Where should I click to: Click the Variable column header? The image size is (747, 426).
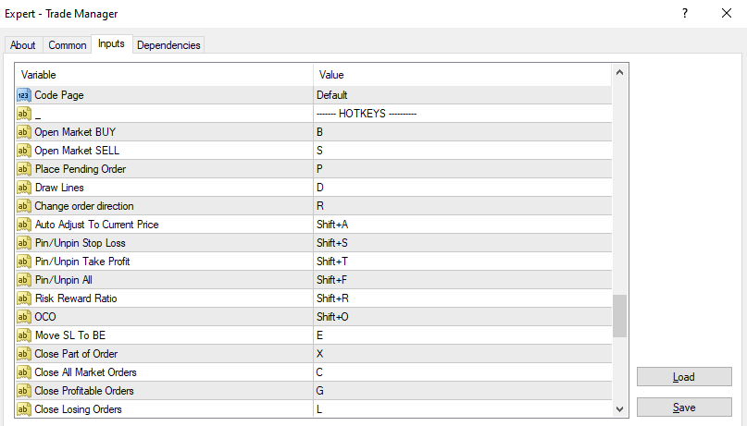click(x=165, y=74)
